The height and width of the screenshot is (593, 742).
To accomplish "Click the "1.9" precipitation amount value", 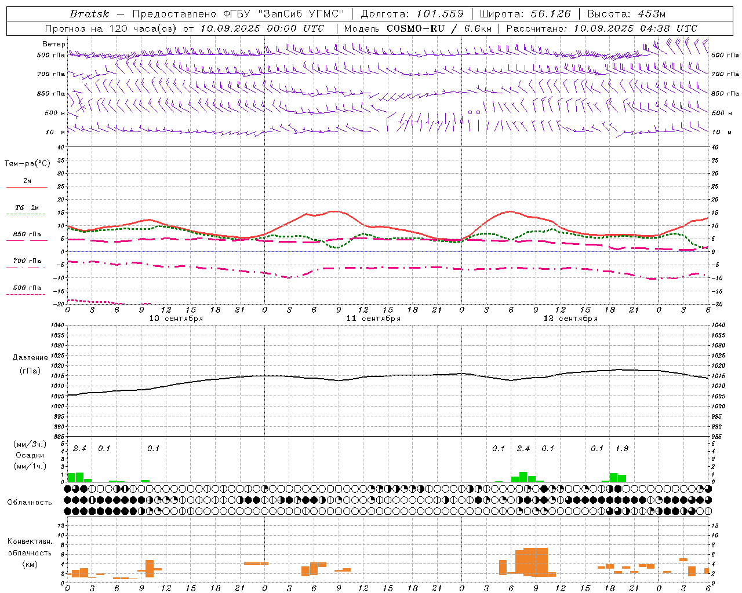I will pos(622,448).
